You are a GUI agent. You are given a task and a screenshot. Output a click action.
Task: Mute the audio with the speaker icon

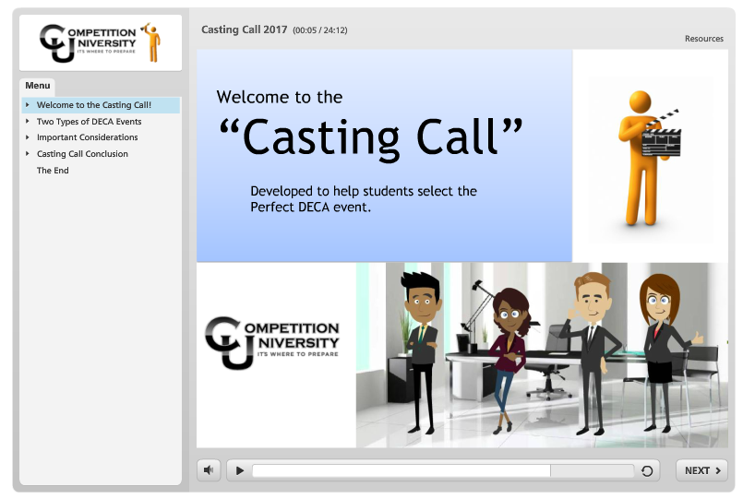(x=209, y=470)
